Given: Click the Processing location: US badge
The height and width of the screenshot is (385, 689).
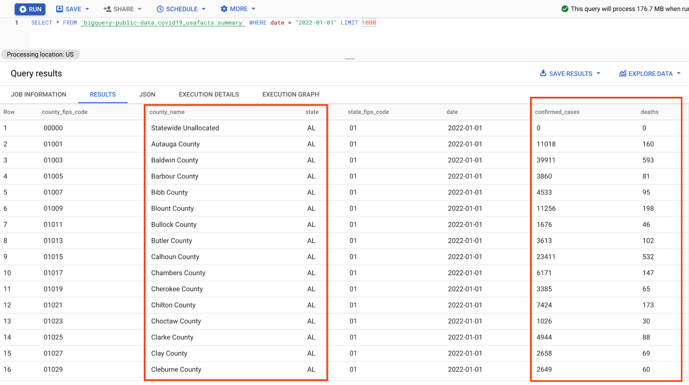Looking at the screenshot, I should (40, 54).
